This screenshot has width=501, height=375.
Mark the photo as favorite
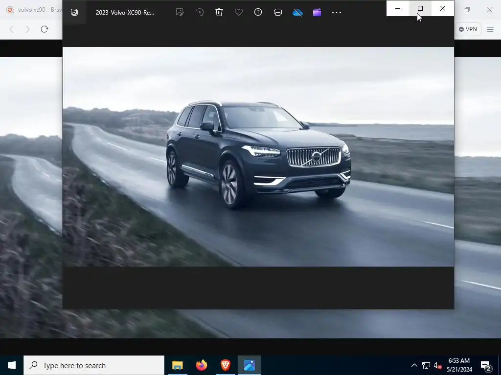(x=239, y=12)
